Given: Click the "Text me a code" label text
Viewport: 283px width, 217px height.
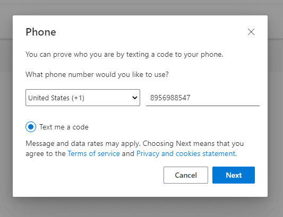Looking at the screenshot, I should [64, 127].
